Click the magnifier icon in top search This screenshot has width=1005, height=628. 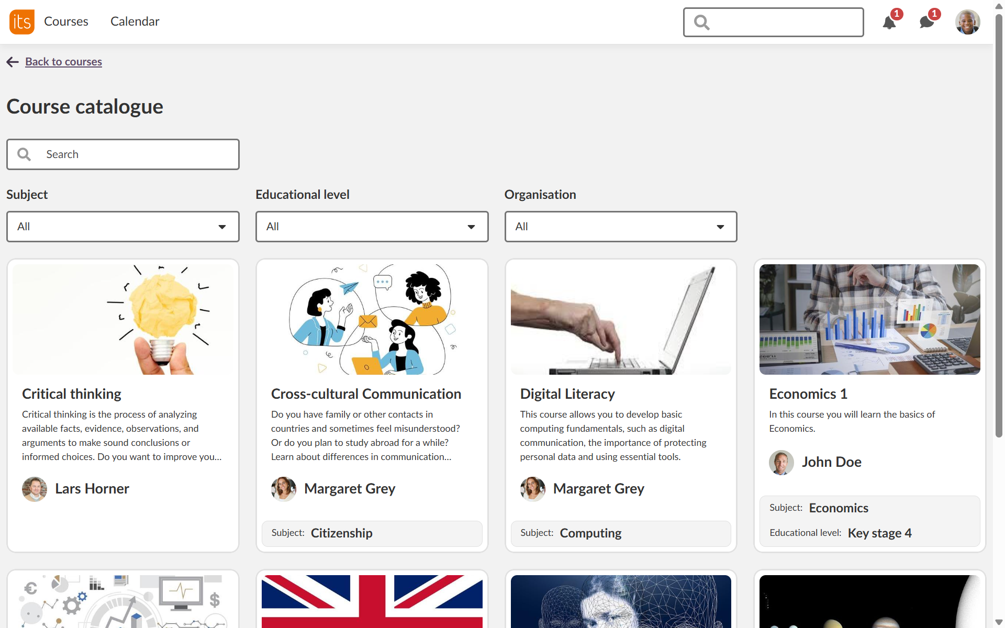click(702, 23)
